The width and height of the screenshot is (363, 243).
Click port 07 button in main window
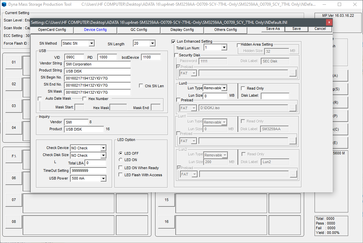point(14,200)
